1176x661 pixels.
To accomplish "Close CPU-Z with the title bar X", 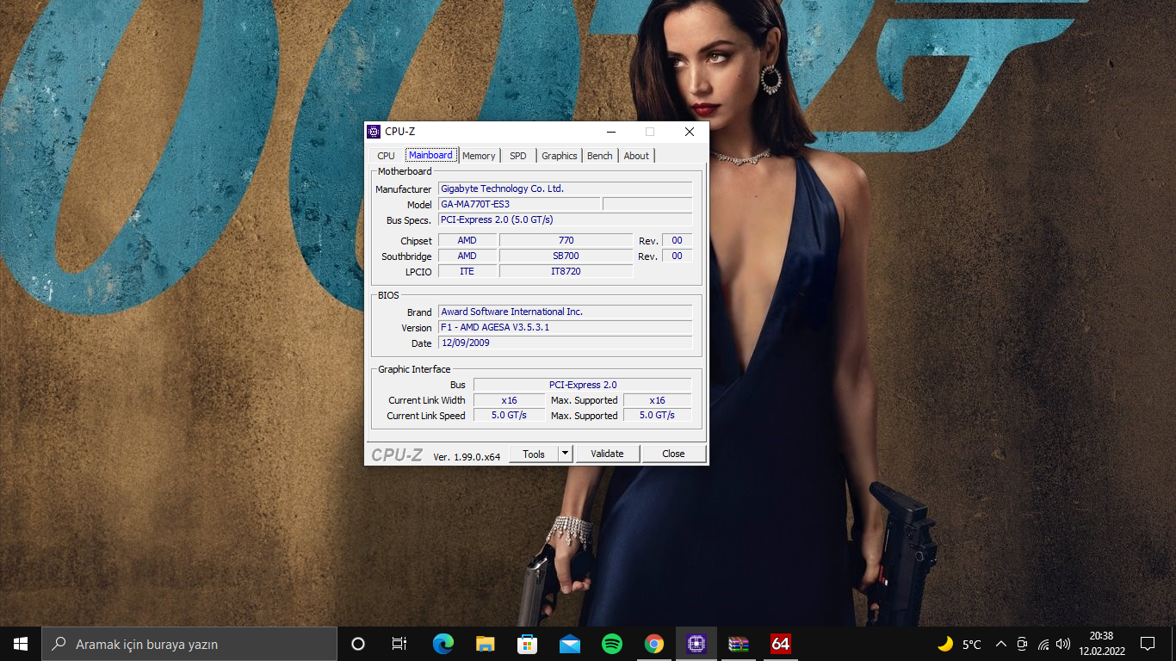I will tap(689, 132).
